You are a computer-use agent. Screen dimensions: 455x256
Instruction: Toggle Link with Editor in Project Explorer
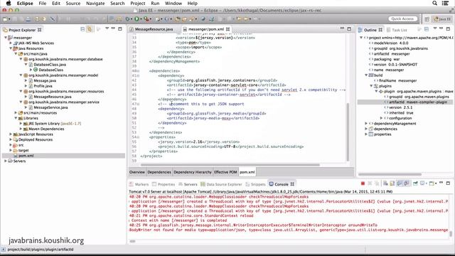point(90,29)
